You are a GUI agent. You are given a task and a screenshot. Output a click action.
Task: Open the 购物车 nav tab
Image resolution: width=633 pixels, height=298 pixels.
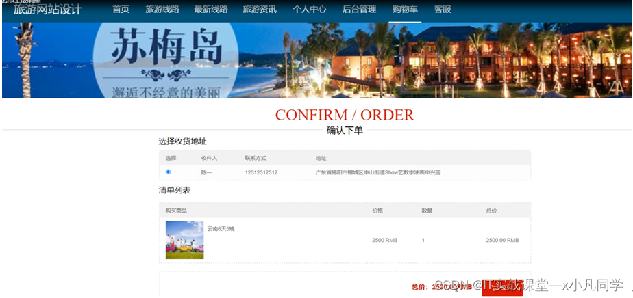(405, 10)
